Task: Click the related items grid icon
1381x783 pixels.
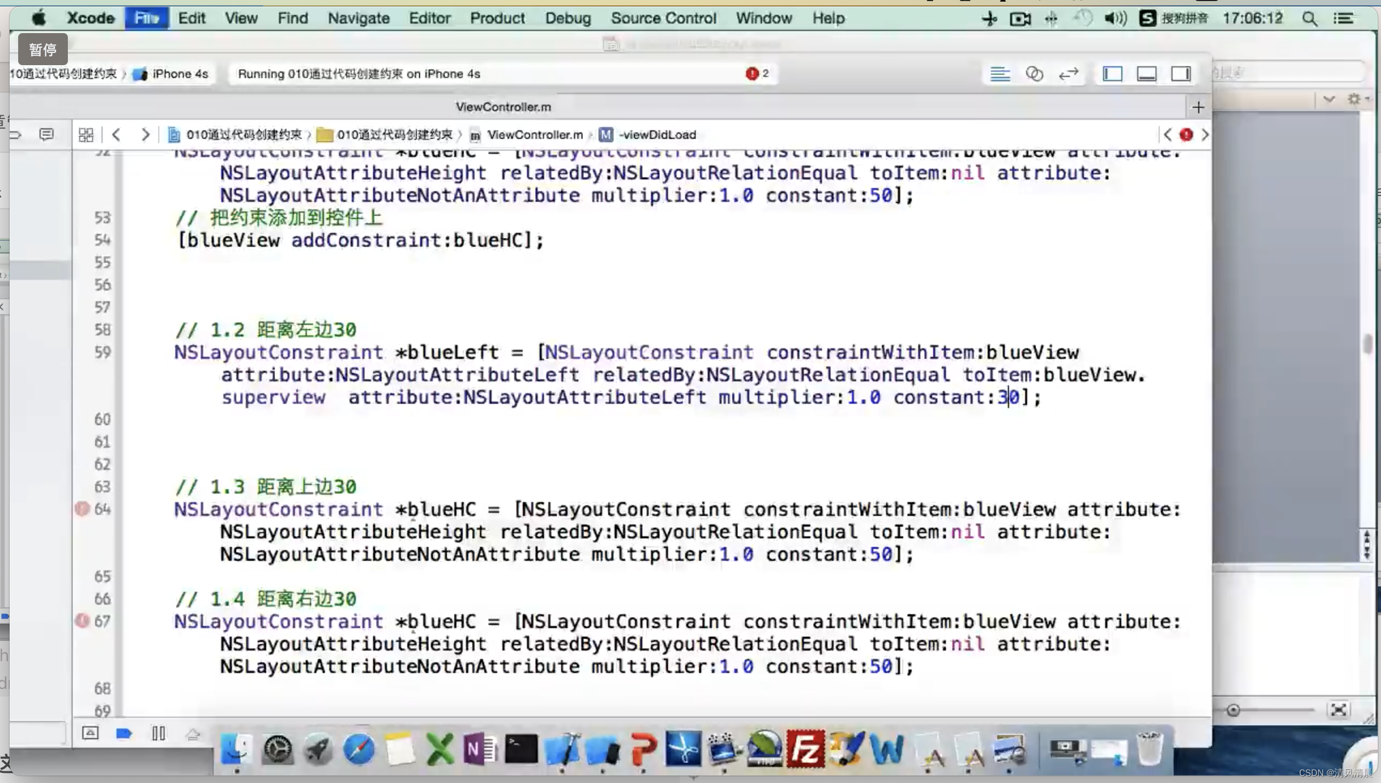Action: 86,135
